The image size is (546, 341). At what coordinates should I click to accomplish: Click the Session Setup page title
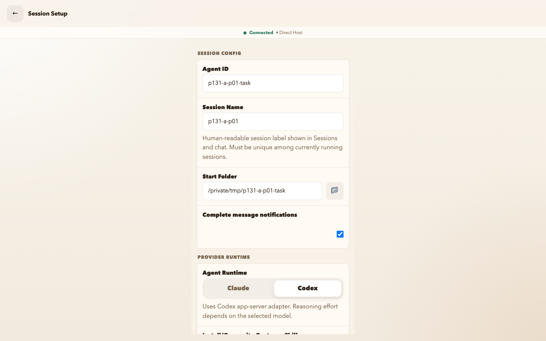[48, 14]
